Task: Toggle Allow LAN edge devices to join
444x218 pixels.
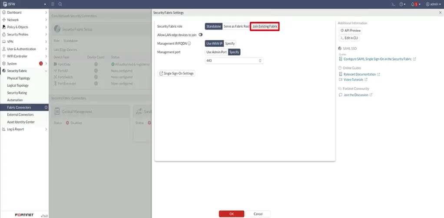Action: click(201, 35)
